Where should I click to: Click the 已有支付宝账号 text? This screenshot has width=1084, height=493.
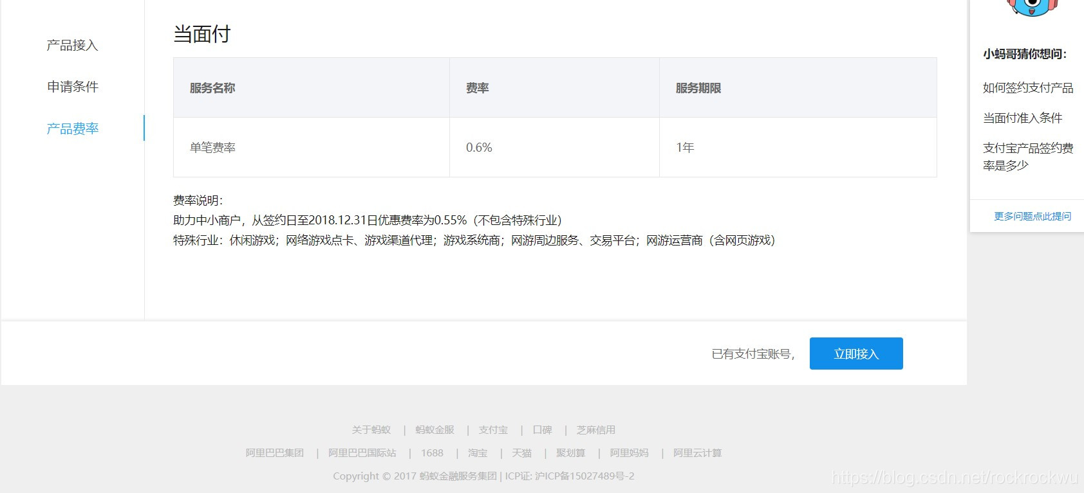[753, 354]
